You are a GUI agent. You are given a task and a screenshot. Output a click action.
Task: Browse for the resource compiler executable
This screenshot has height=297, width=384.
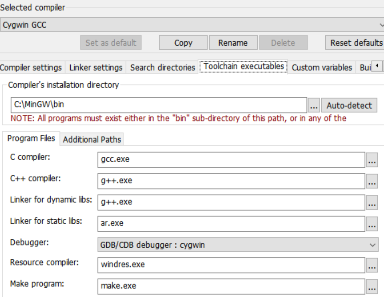tap(372, 265)
